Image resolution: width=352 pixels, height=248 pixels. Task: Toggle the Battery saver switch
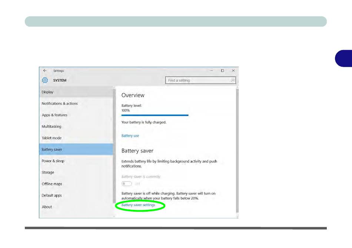tap(127, 183)
